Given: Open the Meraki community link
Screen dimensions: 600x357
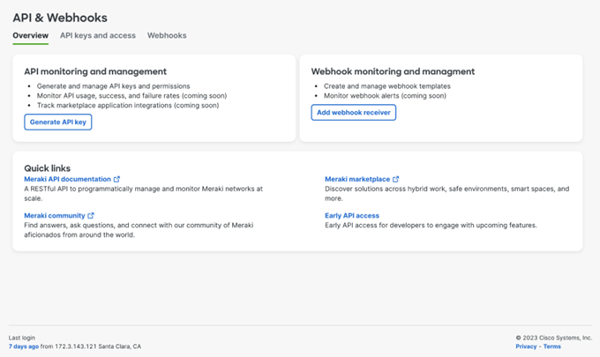Looking at the screenshot, I should point(54,215).
